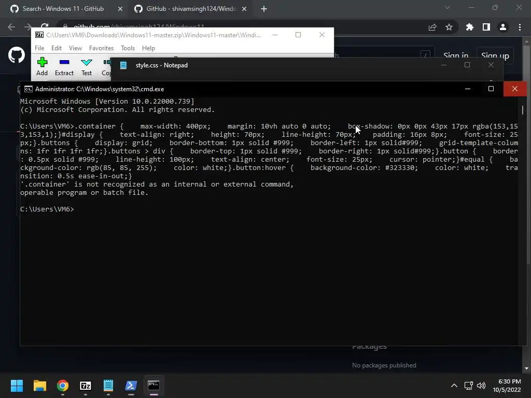Close the cmd.exe window
Viewport: 531px width, 398px height.
(515, 89)
